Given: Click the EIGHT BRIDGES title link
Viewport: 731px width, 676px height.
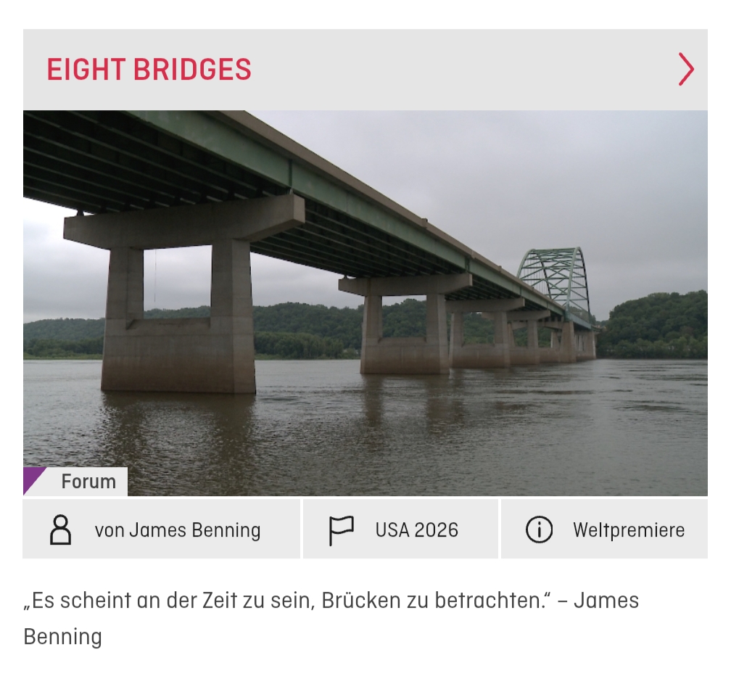Looking at the screenshot, I should [x=149, y=70].
